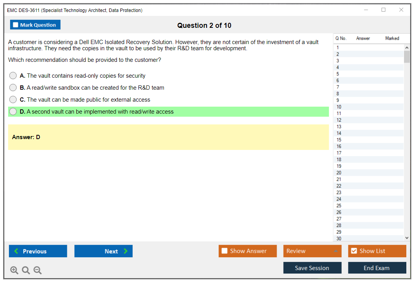Screen dimensions: 416x284
Task: Select answer option A radio button
Action: (x=13, y=76)
